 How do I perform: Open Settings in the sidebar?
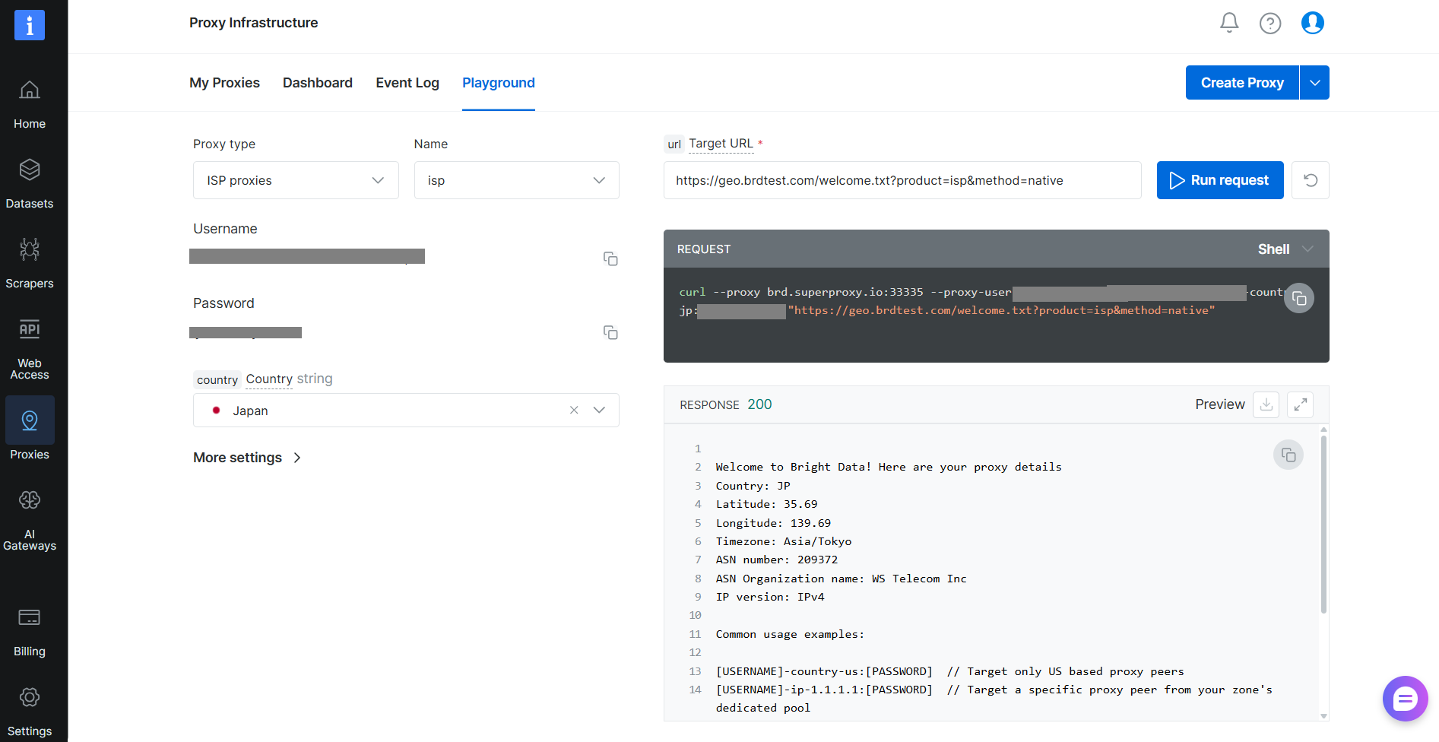point(30,712)
